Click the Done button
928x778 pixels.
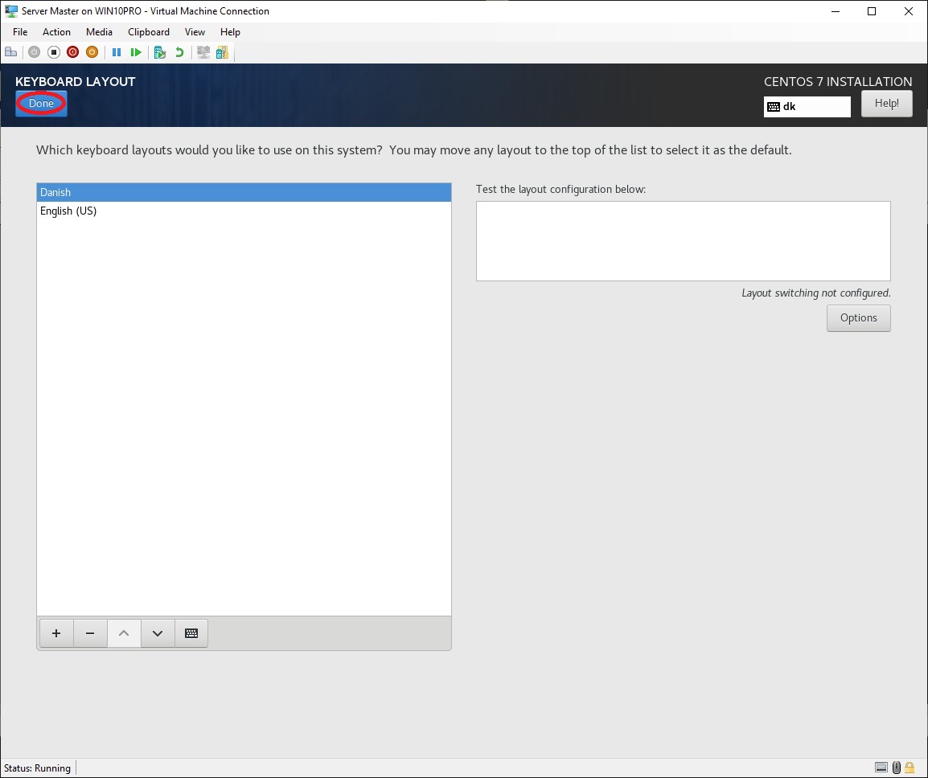point(42,104)
